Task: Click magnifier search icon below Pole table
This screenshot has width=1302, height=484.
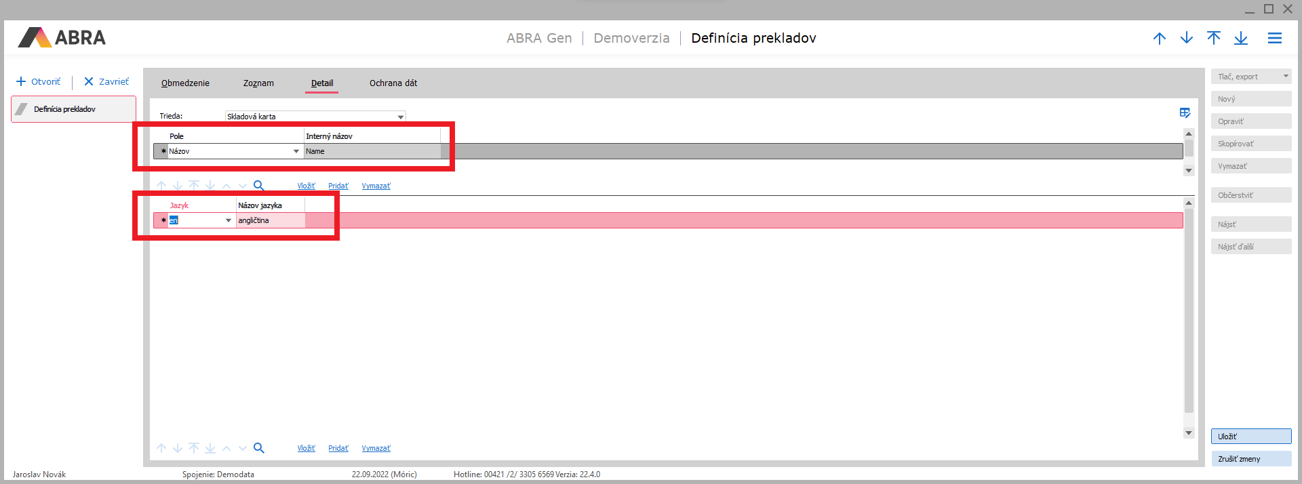Action: coord(258,186)
